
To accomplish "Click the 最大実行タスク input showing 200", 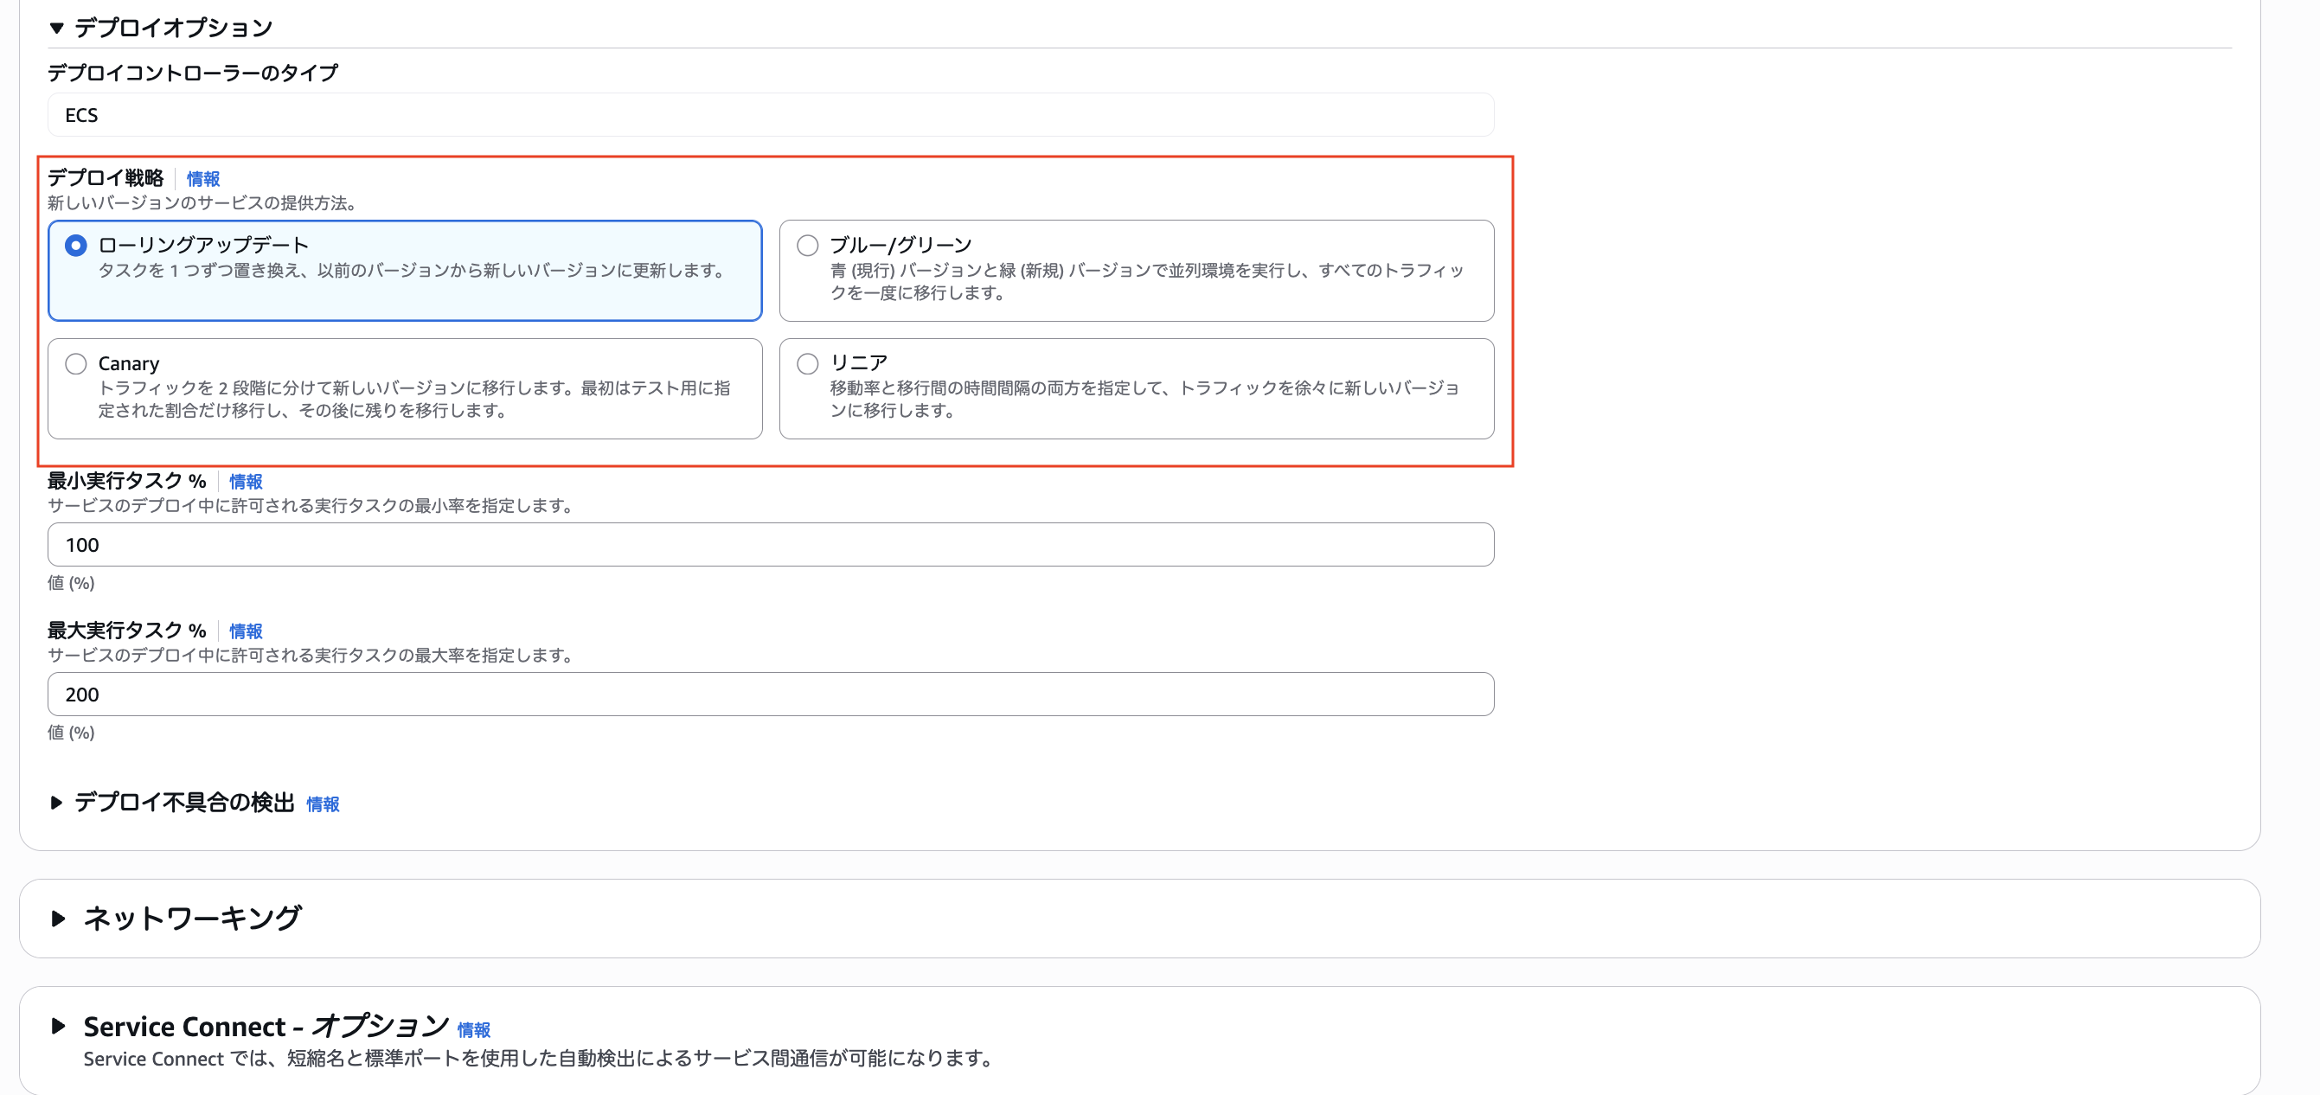I will [770, 694].
